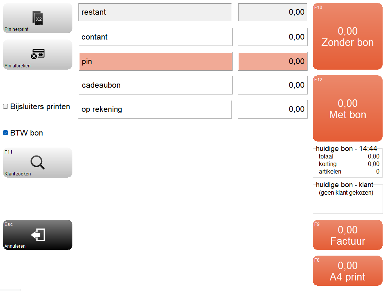
Task: Click the Annuleren exit arrow icon
Action: click(x=38, y=235)
